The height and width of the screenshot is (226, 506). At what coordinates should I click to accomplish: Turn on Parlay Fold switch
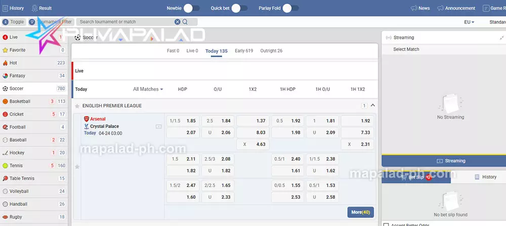(x=290, y=8)
